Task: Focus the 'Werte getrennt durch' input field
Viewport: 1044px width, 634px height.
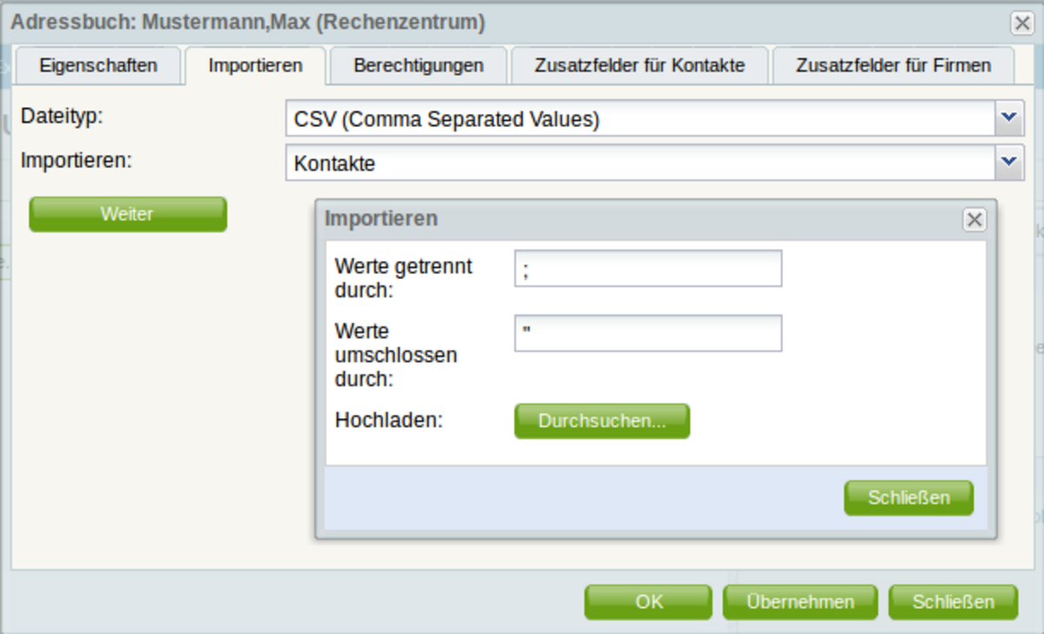Action: [648, 269]
